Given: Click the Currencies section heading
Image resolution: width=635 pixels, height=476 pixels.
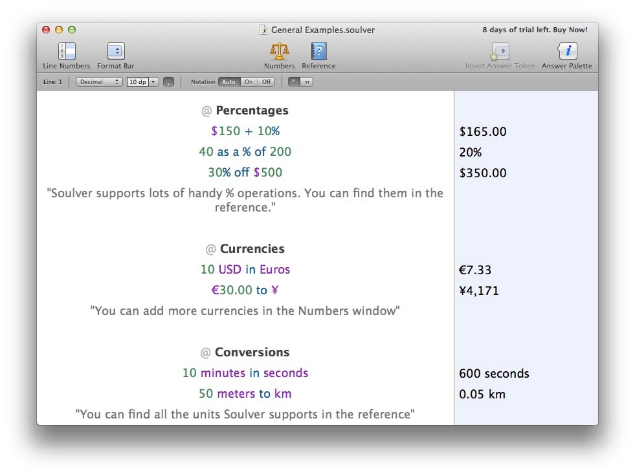Looking at the screenshot, I should coord(252,248).
